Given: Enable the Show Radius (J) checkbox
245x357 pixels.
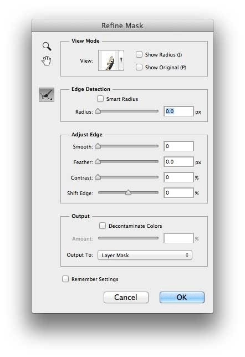Looking at the screenshot, I should pos(139,54).
